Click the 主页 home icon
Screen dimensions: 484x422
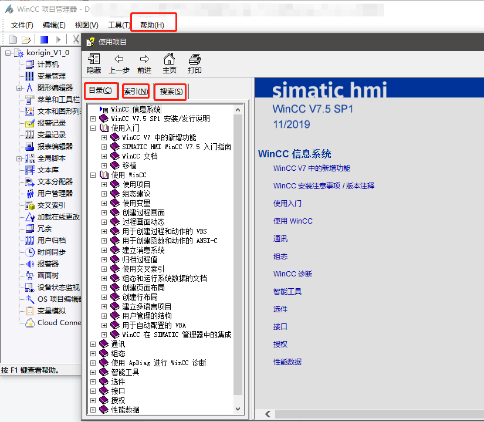pyautogui.click(x=169, y=62)
